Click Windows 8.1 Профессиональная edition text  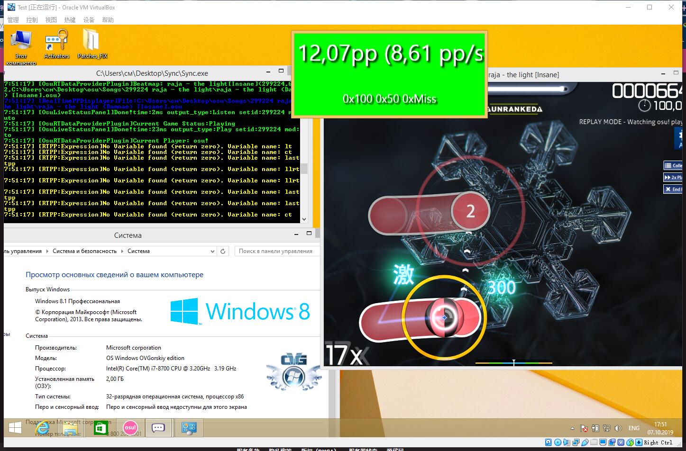(x=77, y=301)
